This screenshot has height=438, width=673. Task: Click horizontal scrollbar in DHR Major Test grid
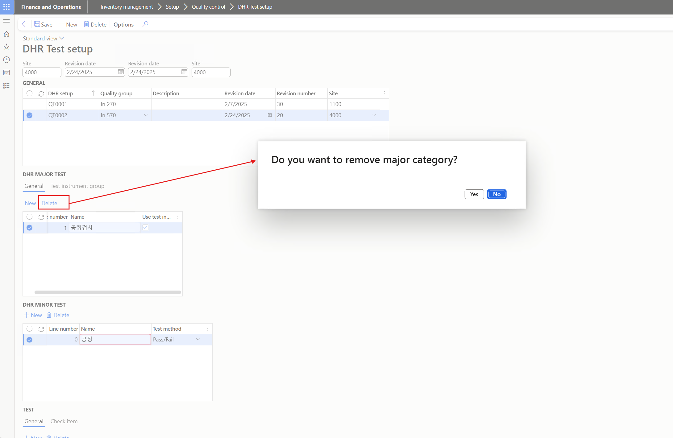point(108,292)
